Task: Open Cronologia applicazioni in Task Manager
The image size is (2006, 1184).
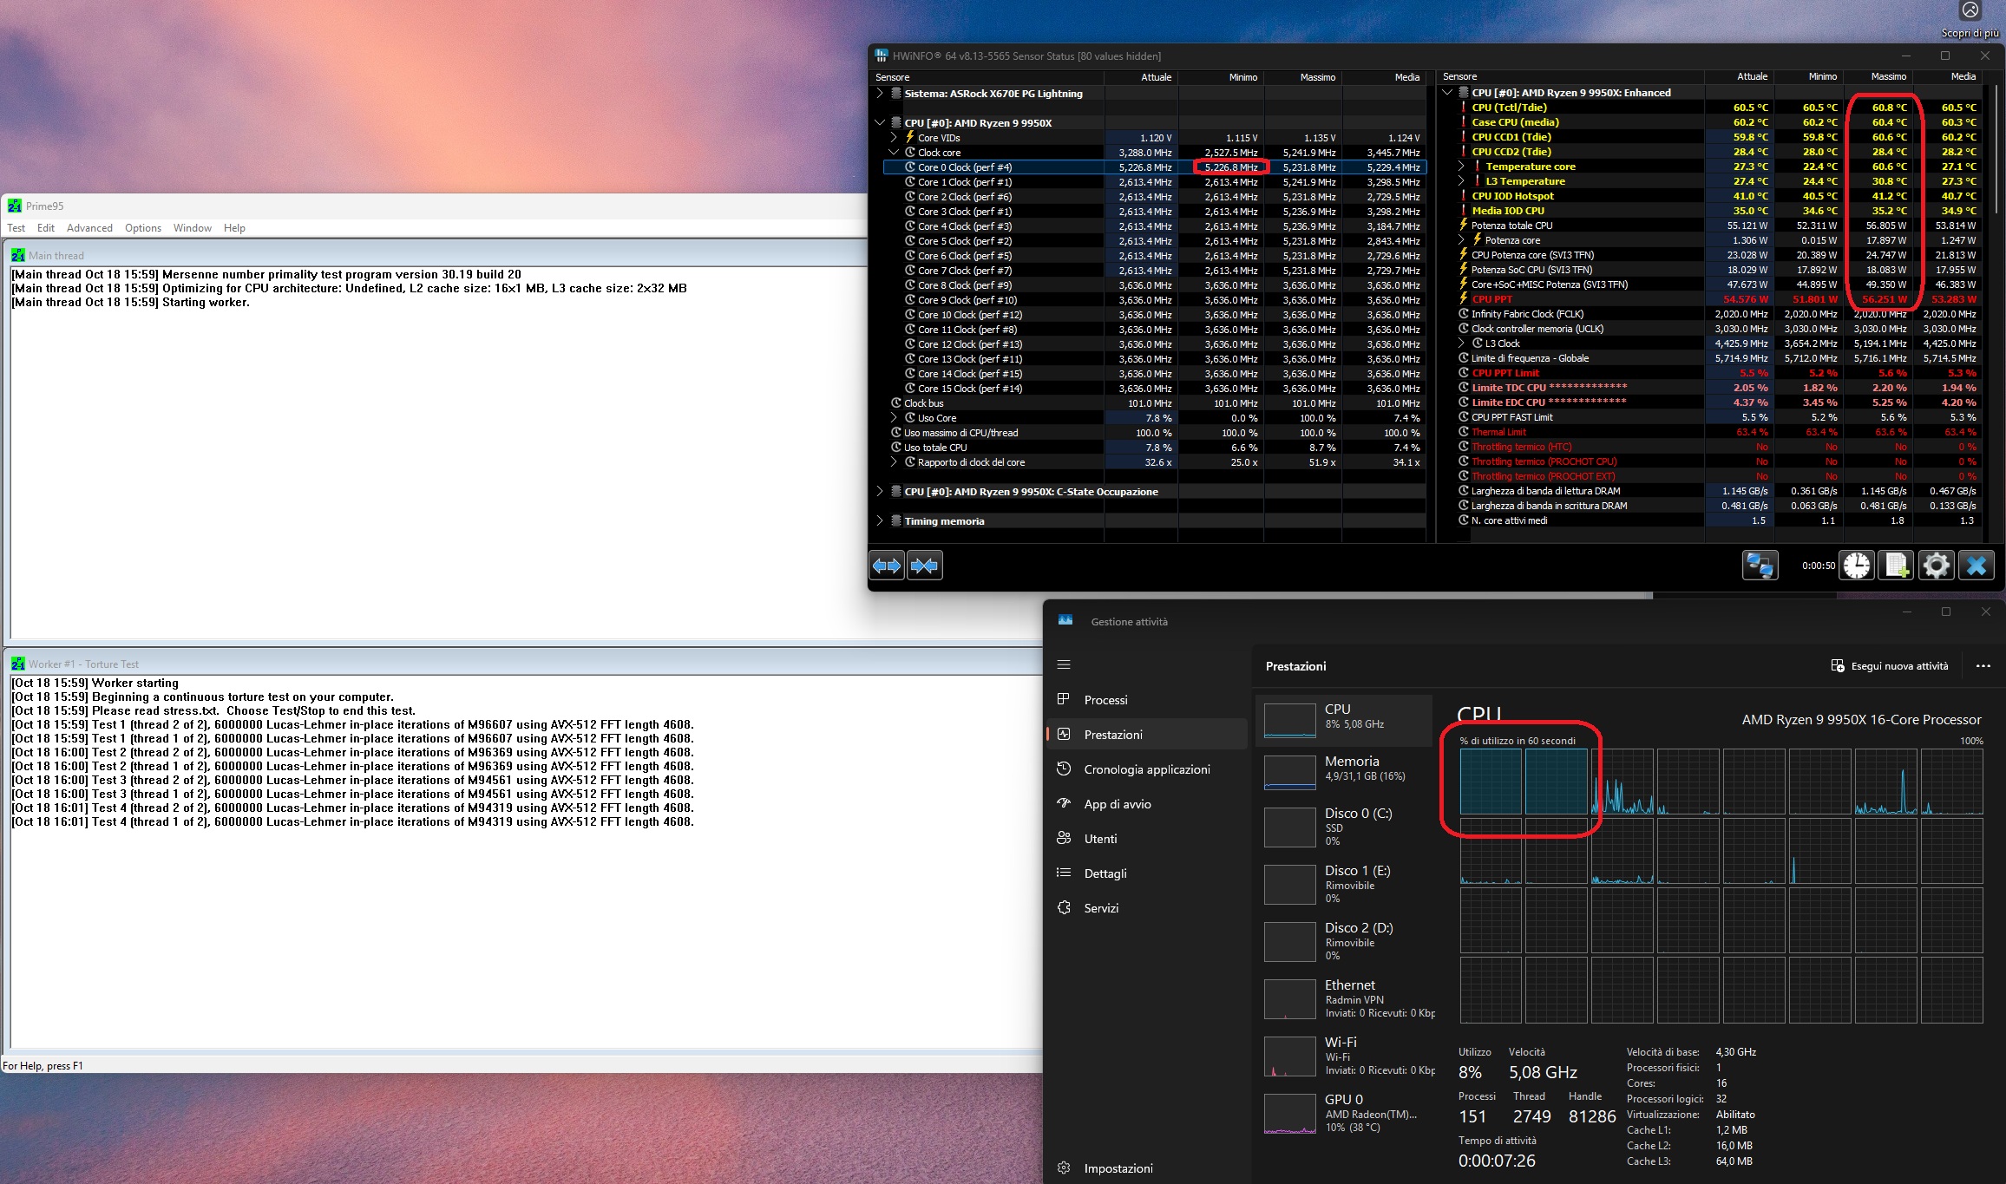Action: (x=1147, y=769)
